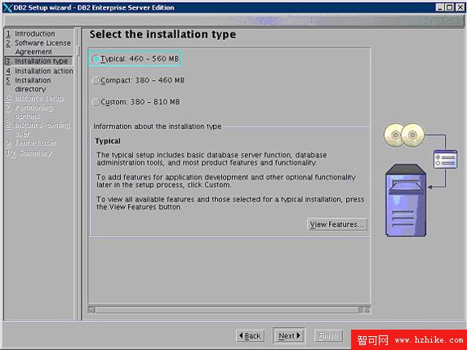Click step 10 Summary

[29, 153]
